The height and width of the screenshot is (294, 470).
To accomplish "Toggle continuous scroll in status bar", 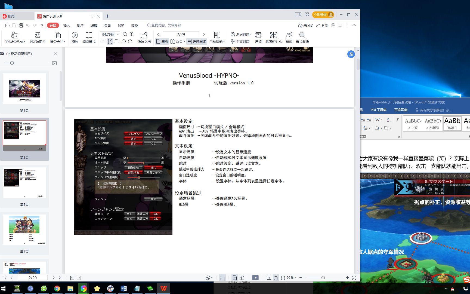I will 222,278.
